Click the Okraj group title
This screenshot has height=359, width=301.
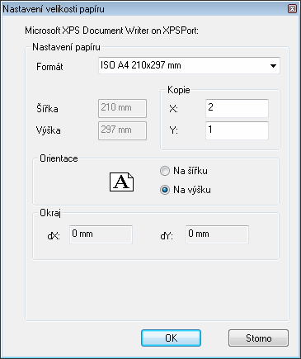click(x=50, y=213)
